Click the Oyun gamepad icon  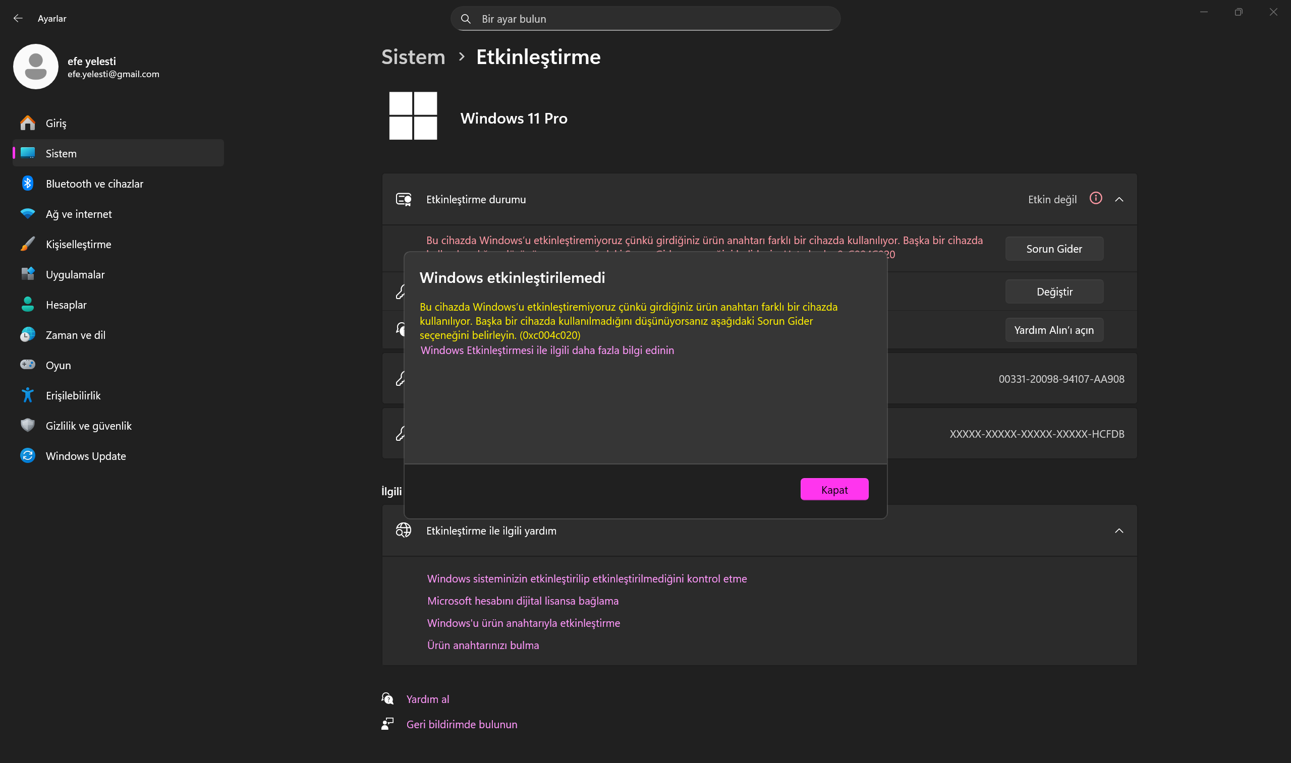[28, 365]
